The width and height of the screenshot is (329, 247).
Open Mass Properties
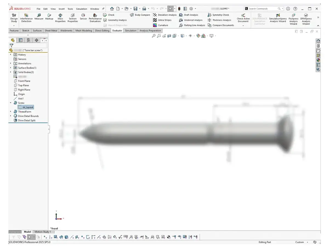60,17
